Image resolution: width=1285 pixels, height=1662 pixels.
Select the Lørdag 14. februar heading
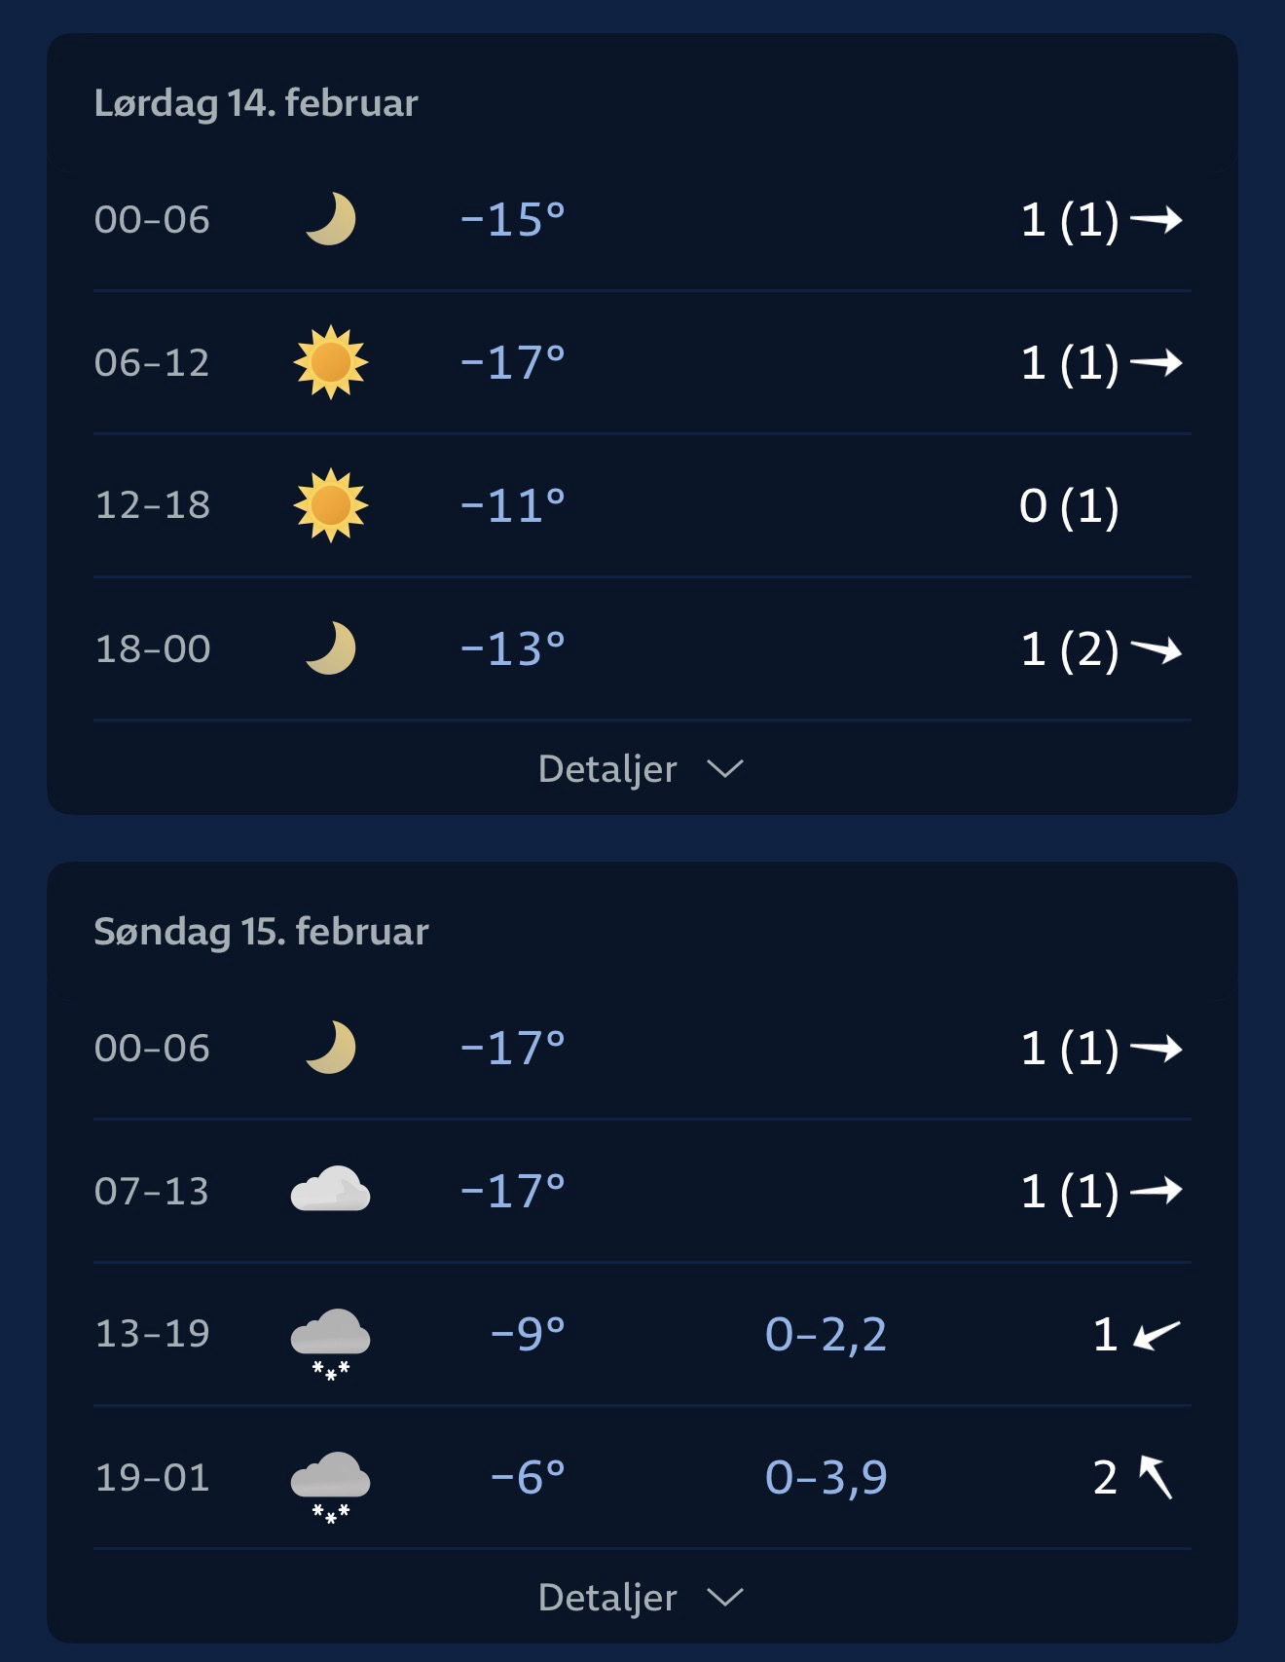(x=256, y=103)
